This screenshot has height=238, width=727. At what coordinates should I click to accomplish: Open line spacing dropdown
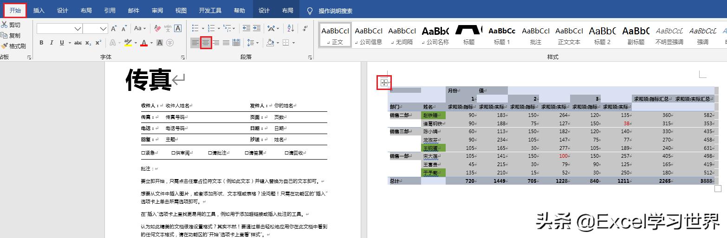coord(257,43)
